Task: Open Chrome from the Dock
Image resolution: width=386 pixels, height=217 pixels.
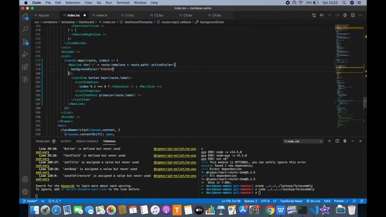Action: (x=270, y=210)
